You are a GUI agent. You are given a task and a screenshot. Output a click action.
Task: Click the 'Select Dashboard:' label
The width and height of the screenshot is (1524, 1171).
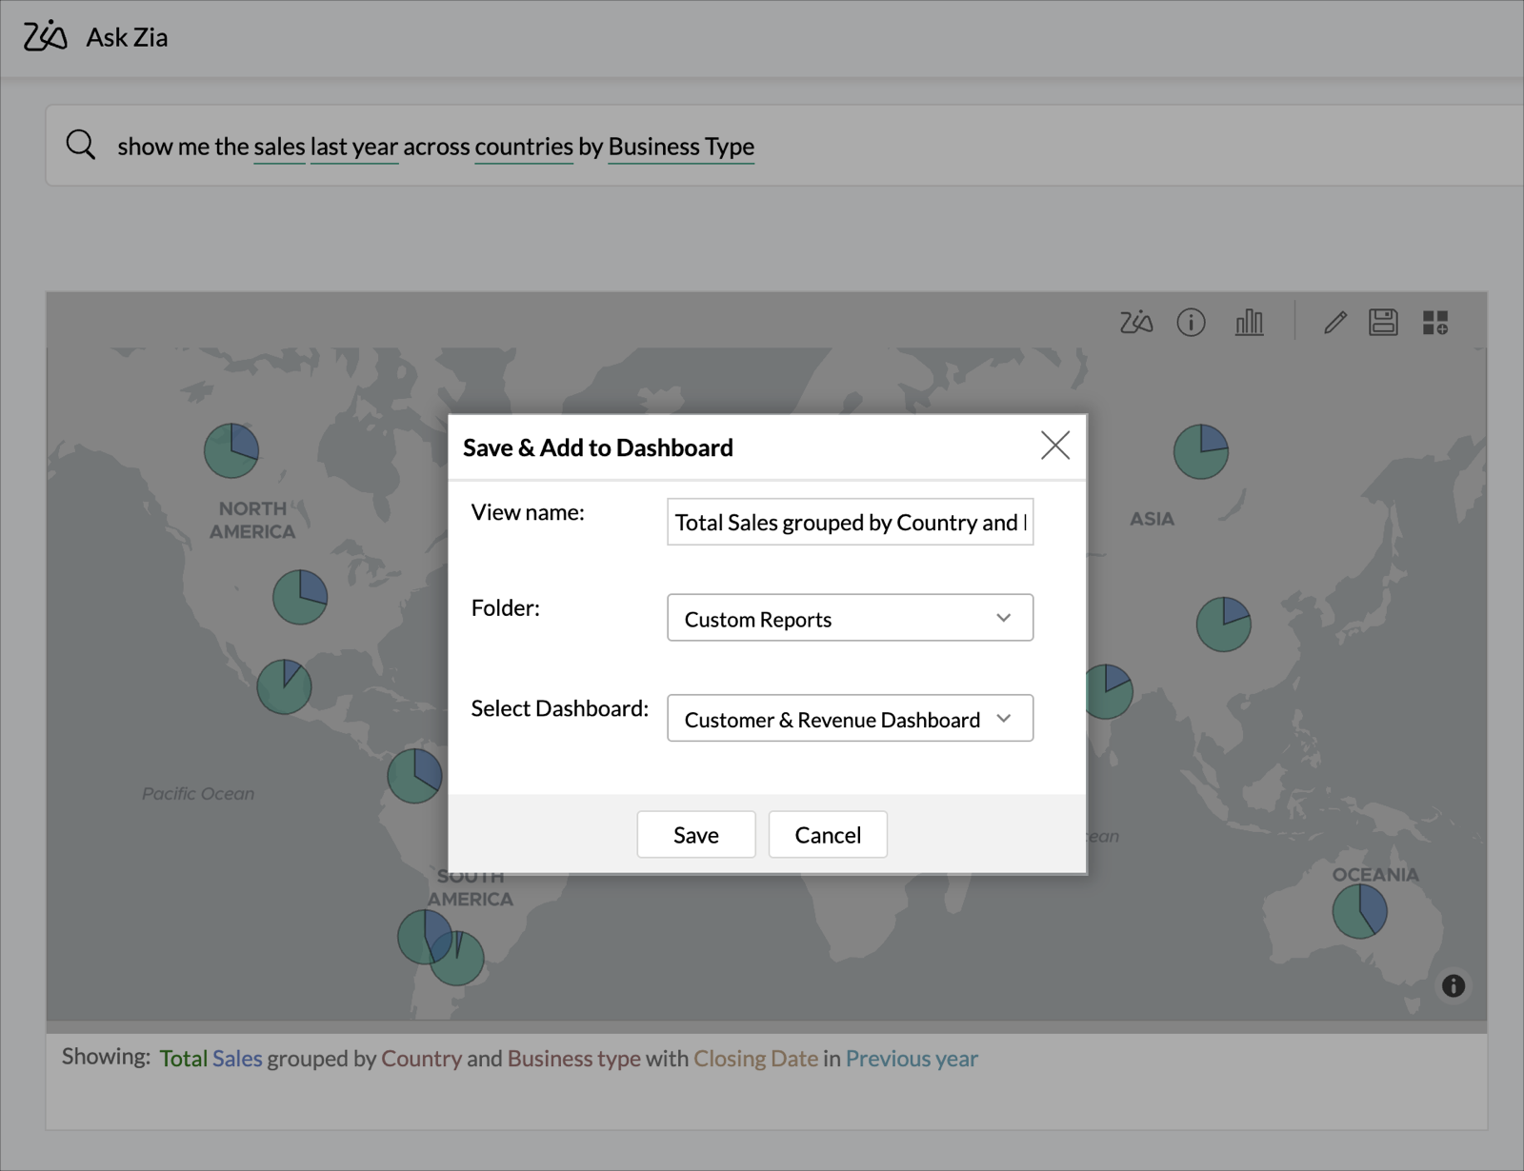tap(559, 708)
